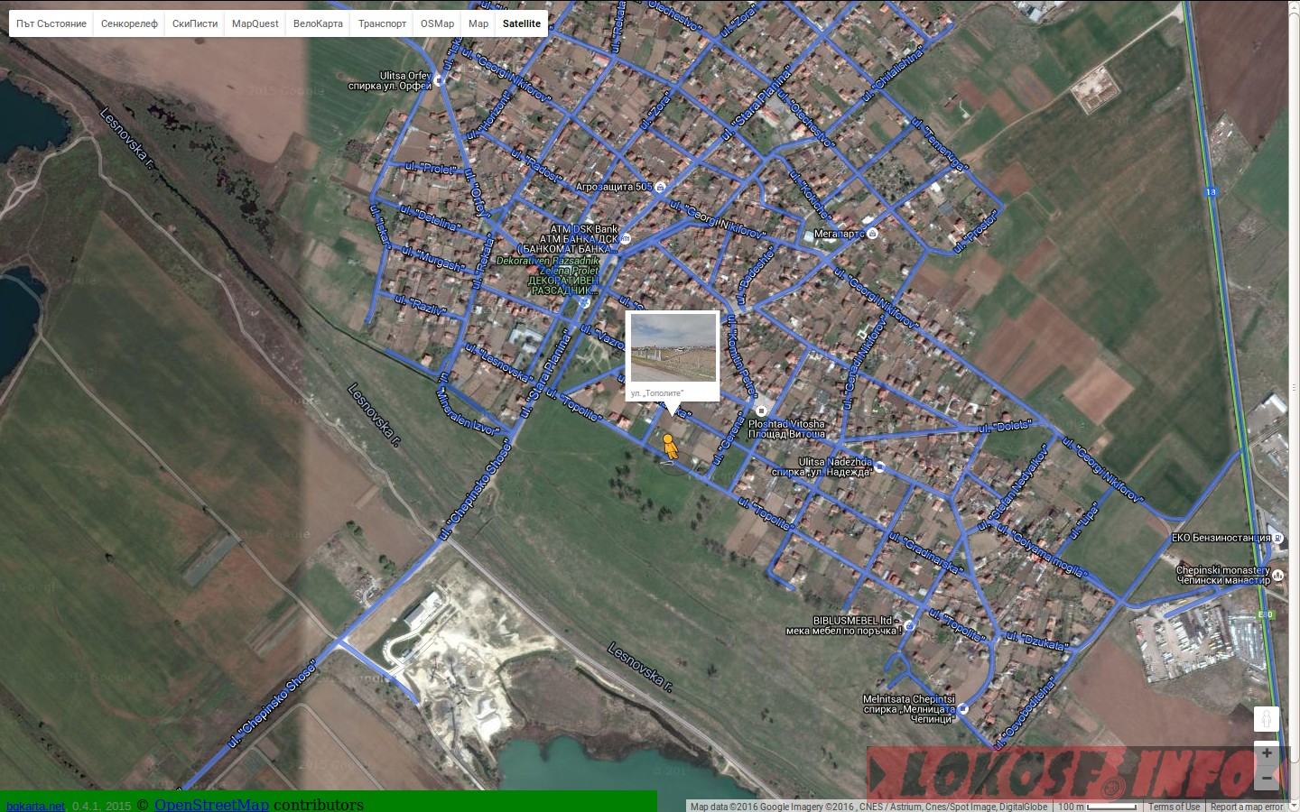This screenshot has width=1300, height=812.
Task: Click Report a map error link
Action: pos(1247,807)
